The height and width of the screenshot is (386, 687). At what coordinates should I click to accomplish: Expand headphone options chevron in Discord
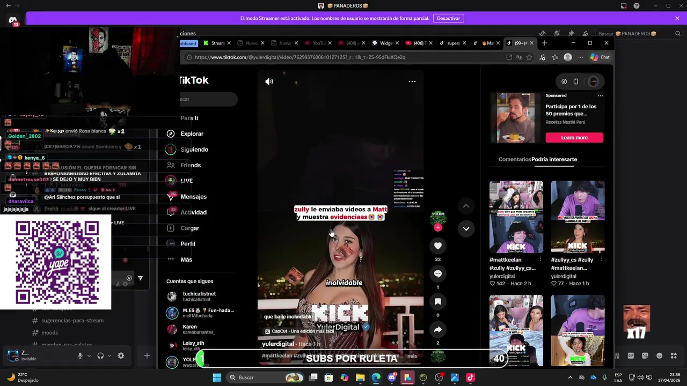click(x=109, y=355)
